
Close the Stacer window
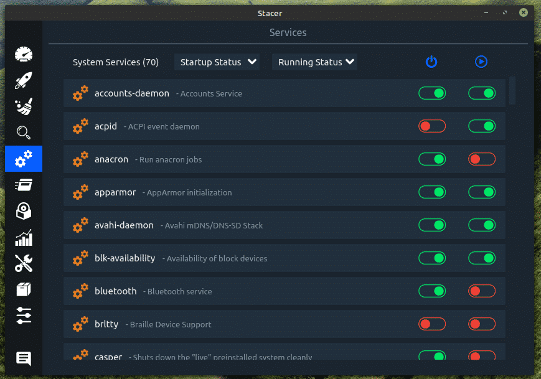(x=524, y=13)
